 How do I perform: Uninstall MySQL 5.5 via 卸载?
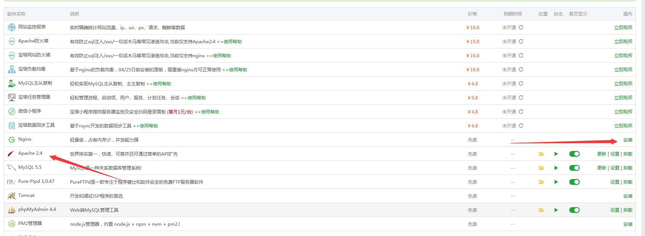coord(628,168)
